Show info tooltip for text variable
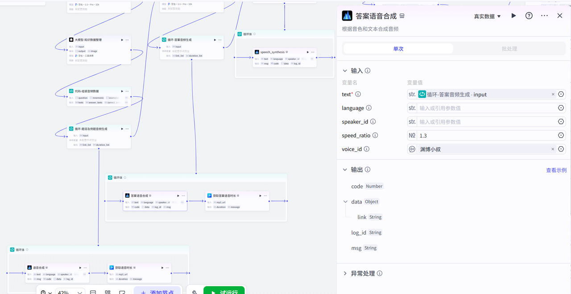 tap(358, 94)
